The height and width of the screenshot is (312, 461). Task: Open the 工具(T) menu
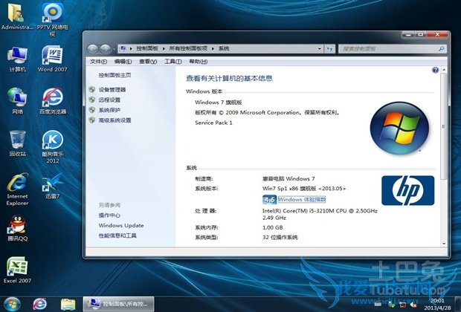[x=173, y=62]
